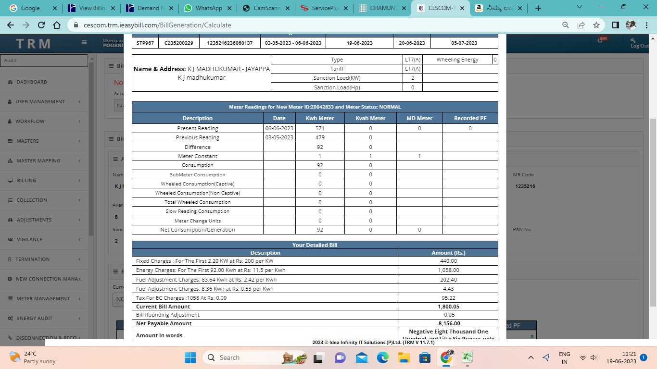Open File Explorer from taskbar
This screenshot has height=369, width=657.
[x=404, y=357]
